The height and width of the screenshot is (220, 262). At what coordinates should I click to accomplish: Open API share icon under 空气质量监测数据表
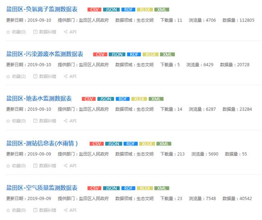tap(65, 210)
